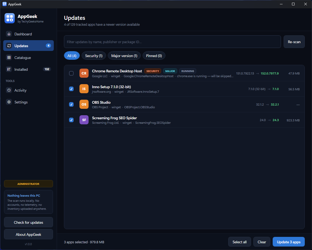Open the Dashboard page

[x=28, y=34]
